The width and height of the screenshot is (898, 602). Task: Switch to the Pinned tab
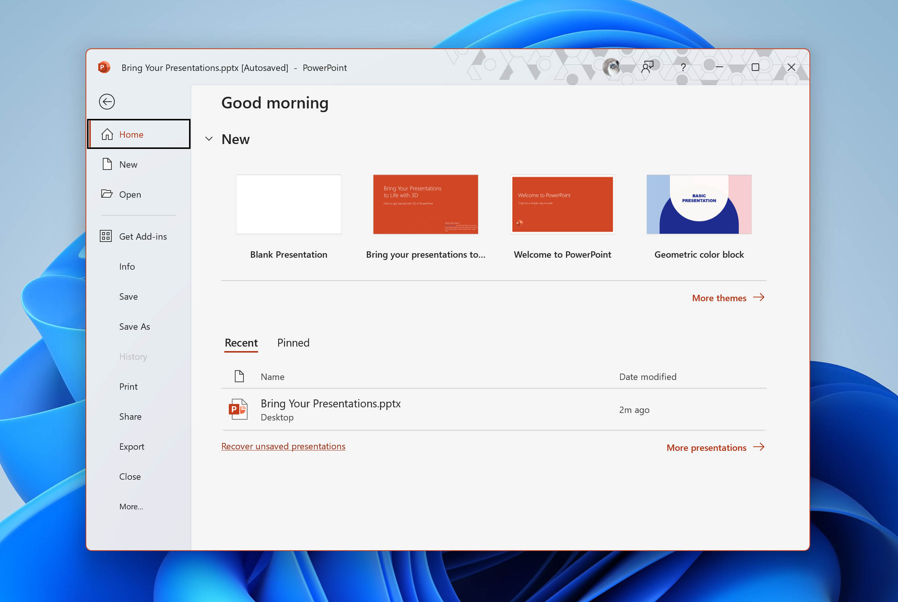pyautogui.click(x=293, y=342)
